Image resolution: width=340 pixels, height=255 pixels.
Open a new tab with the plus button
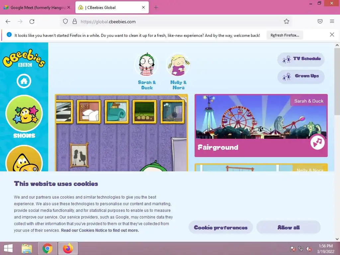156,8
